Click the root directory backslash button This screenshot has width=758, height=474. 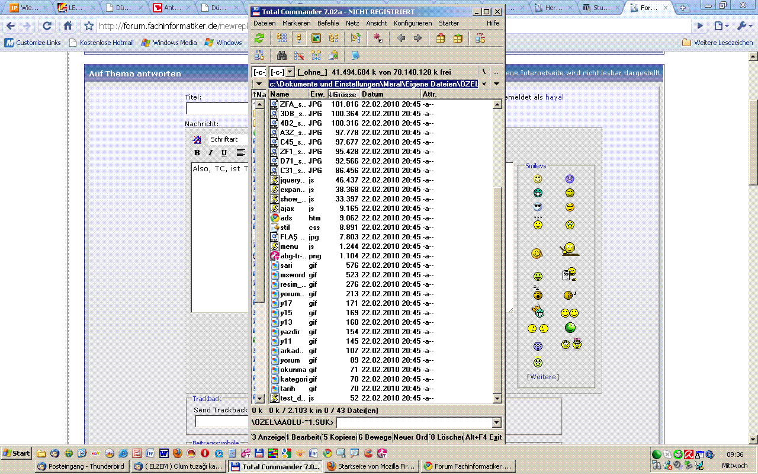484,72
